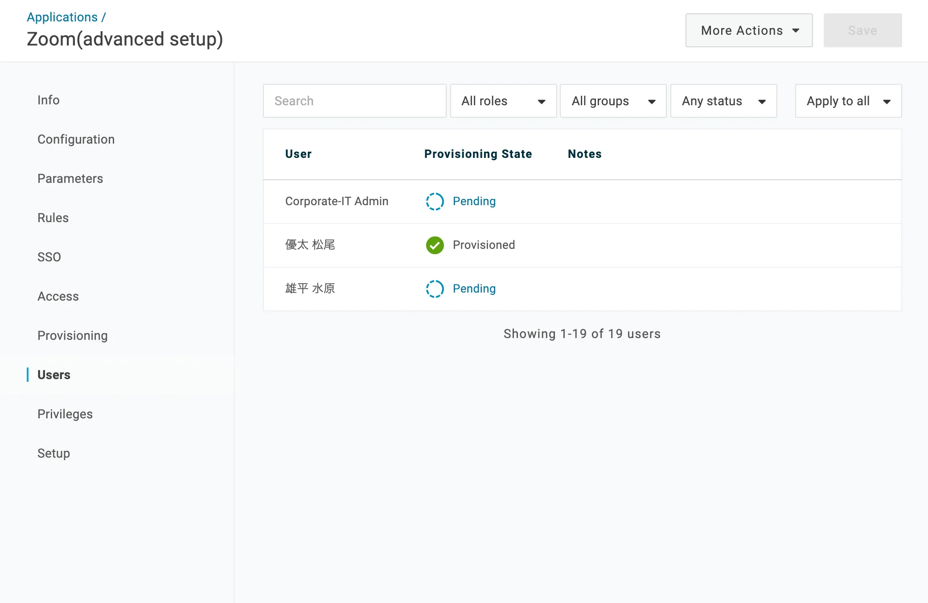Switch to the Configuration section
The width and height of the screenshot is (928, 603).
[x=76, y=139]
